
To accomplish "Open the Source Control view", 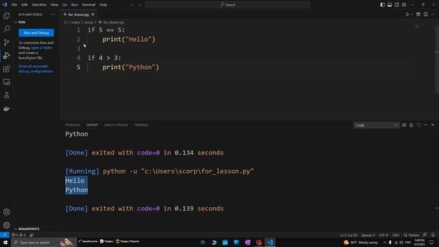I will click(6, 43).
